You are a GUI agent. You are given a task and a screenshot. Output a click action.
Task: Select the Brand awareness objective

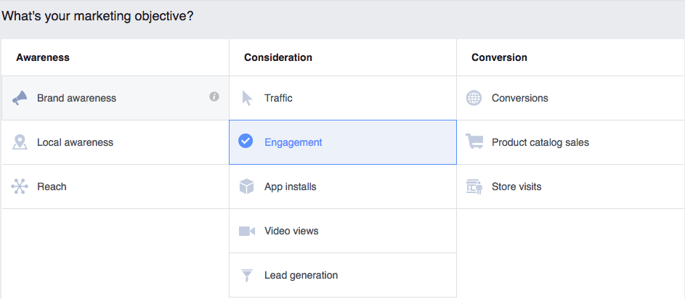point(115,98)
